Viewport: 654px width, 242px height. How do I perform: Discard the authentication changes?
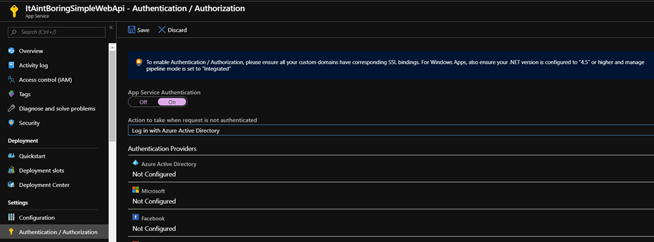click(172, 29)
